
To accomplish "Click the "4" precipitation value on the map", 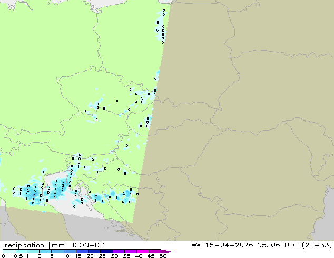I will [x=55, y=197].
